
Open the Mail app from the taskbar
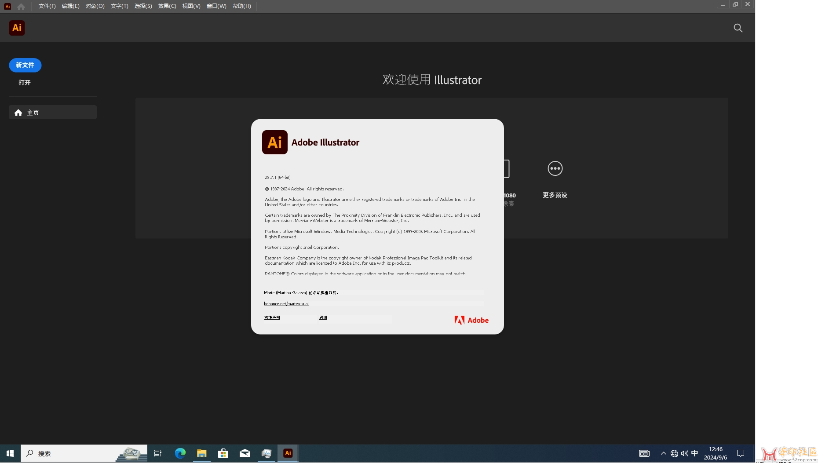(245, 453)
